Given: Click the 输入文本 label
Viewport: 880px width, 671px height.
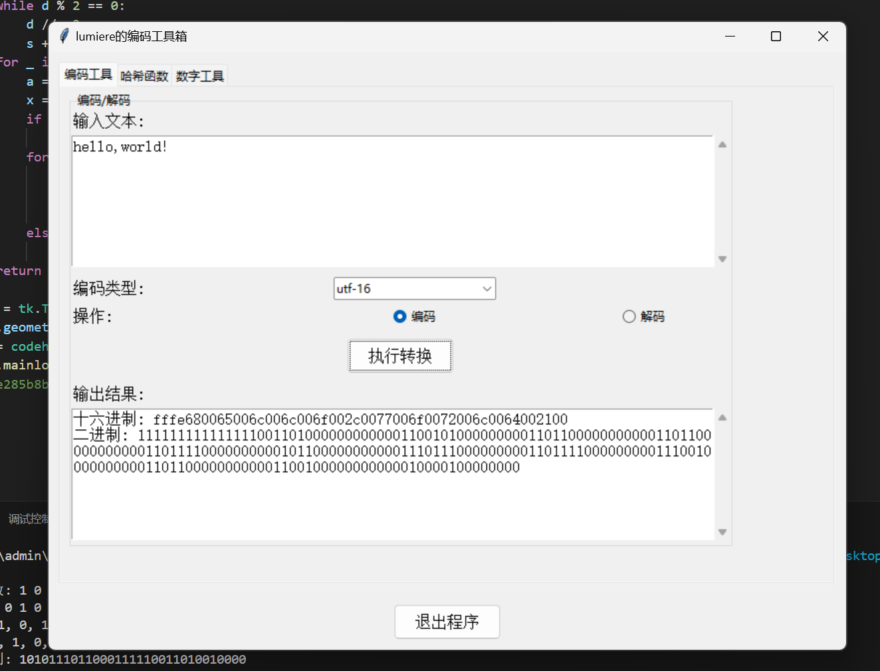Looking at the screenshot, I should (x=108, y=121).
